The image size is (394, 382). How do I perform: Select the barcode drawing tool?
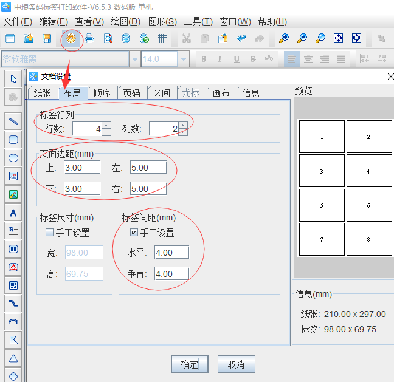tap(13, 248)
